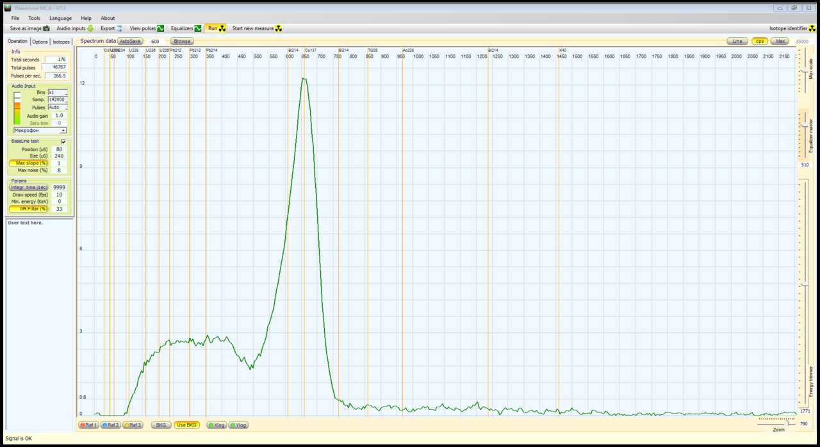Click the Zoom horizontal slider
820x447 pixels.
coord(778,423)
